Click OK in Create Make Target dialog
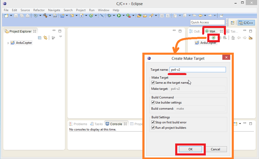 [190, 149]
